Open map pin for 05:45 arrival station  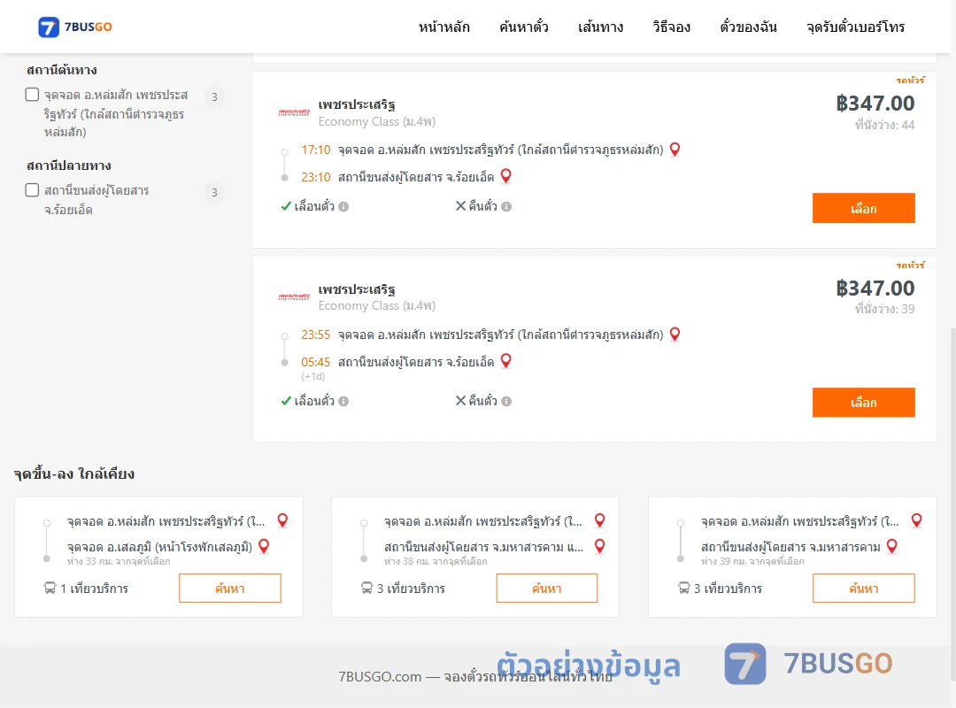(x=506, y=362)
